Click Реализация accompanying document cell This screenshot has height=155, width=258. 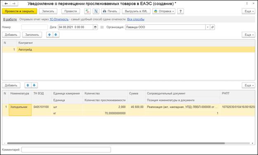click(x=182, y=107)
